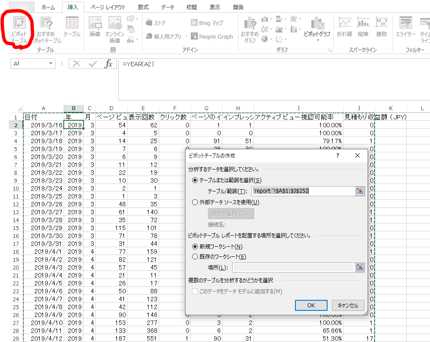The image size is (430, 342).
Task: Open the ファイル tab
Action: [x=21, y=7]
